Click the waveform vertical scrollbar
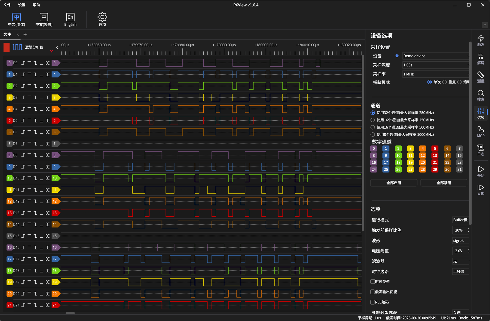 click(363, 143)
